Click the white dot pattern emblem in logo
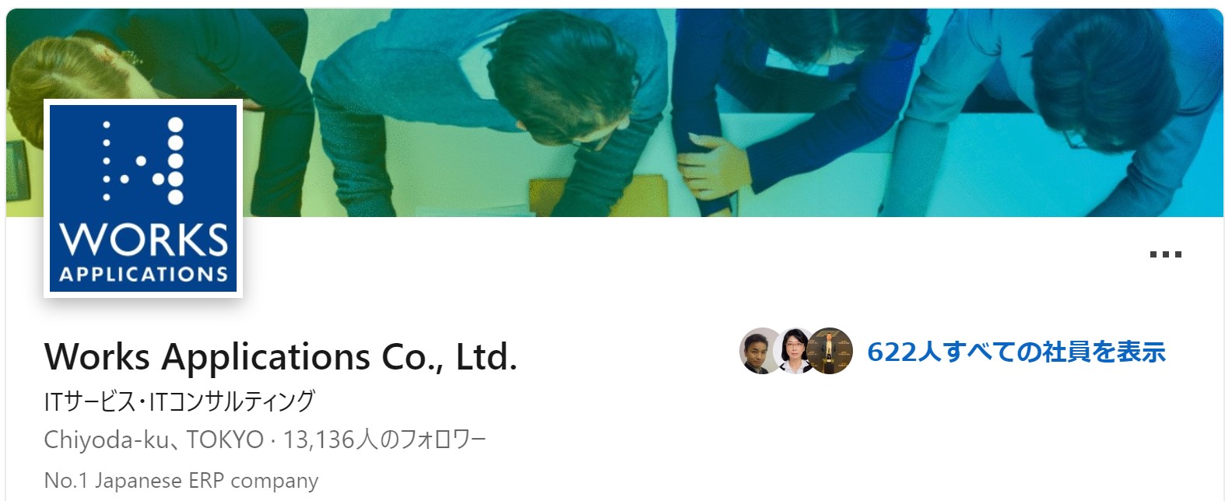1225x501 pixels. coord(144,161)
